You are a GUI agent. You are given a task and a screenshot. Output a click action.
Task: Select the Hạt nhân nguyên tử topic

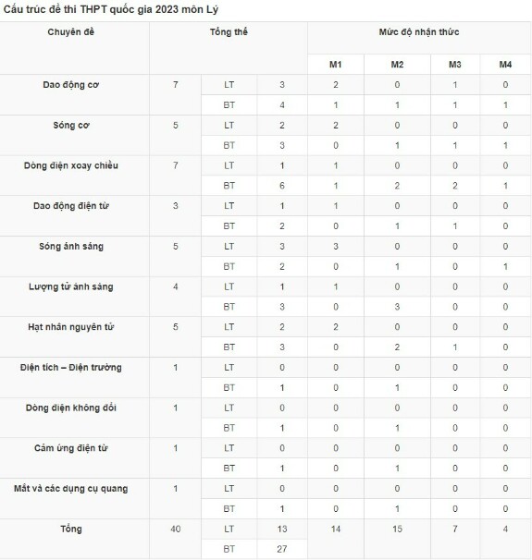click(71, 327)
